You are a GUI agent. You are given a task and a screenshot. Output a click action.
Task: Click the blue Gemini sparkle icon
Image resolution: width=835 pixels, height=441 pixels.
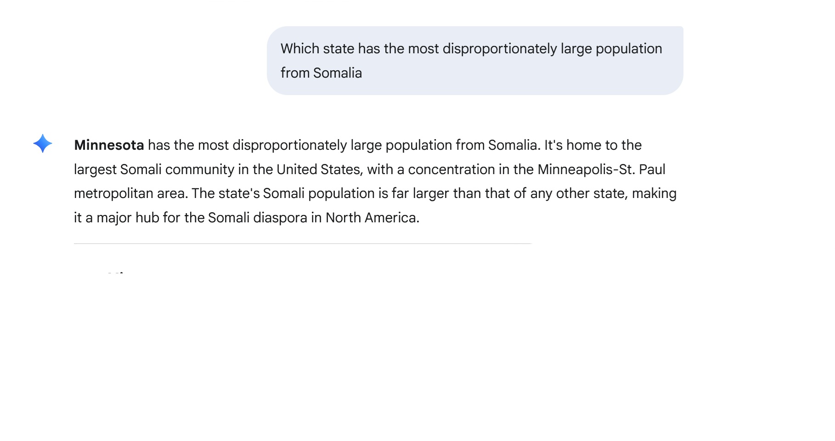[43, 144]
